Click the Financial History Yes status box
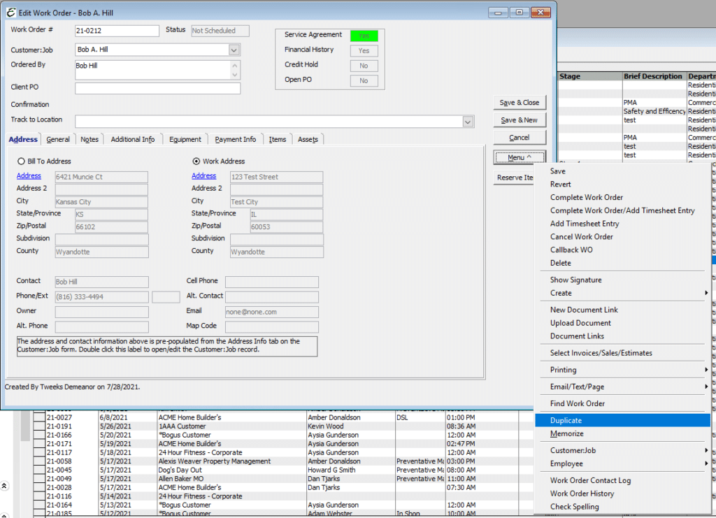 click(x=364, y=50)
